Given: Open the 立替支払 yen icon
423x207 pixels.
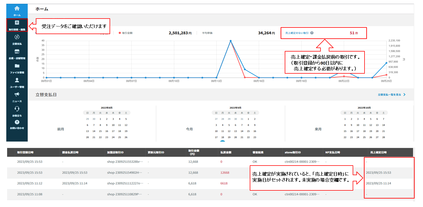Looking at the screenshot, I should point(17,37).
